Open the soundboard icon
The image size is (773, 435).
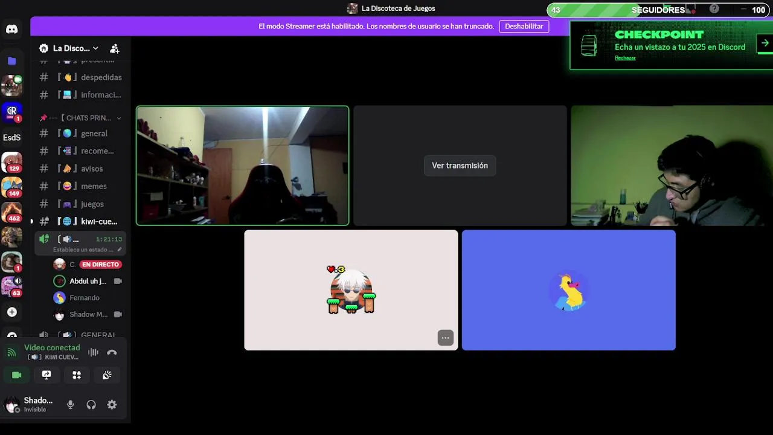107,375
